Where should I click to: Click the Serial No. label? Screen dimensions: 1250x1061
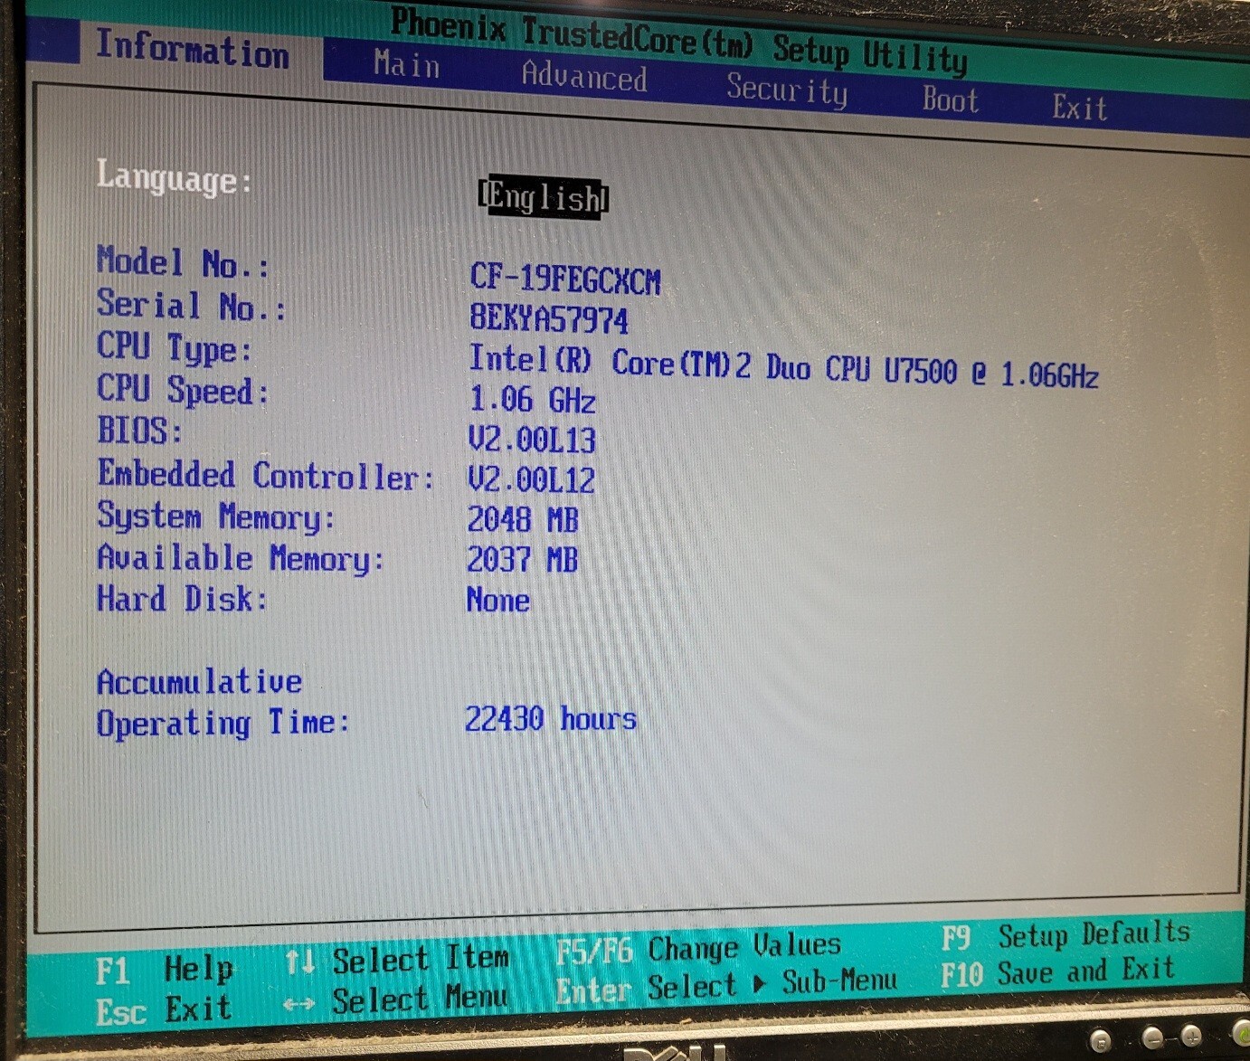coord(191,305)
